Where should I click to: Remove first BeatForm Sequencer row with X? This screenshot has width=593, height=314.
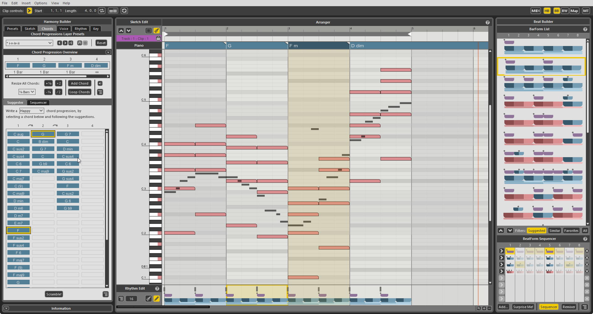pos(587,251)
